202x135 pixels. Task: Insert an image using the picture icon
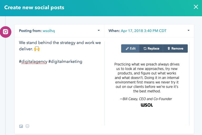pos(21,126)
